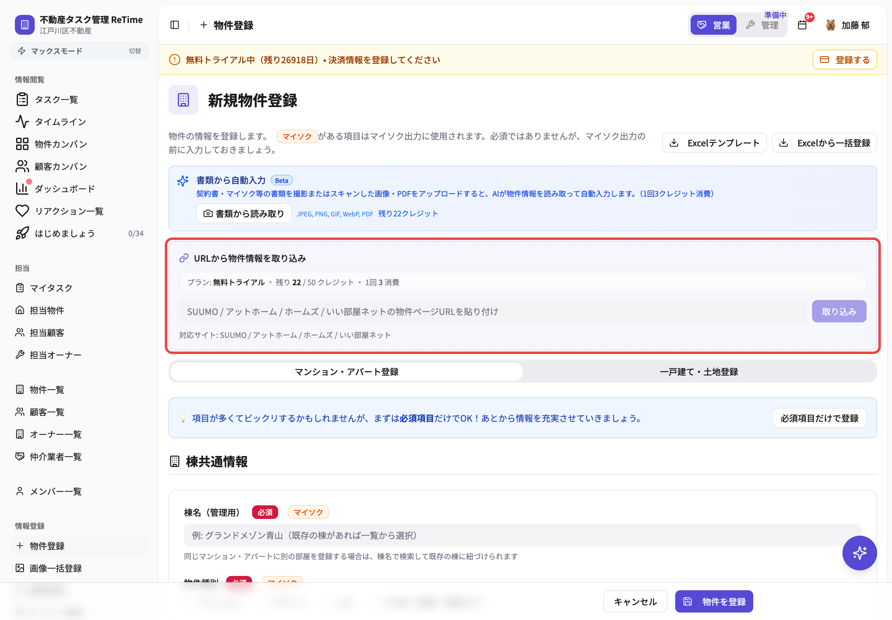Click 必須項目だけで登録 button
The width and height of the screenshot is (892, 620).
point(819,418)
